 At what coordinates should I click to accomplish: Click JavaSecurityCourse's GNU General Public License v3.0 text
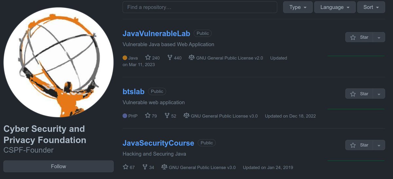coord(202,167)
